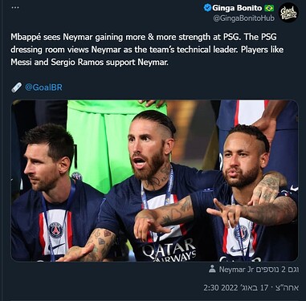Click the Nike swoosh on right jersey
This screenshot has height=301, width=306.
click(237, 250)
